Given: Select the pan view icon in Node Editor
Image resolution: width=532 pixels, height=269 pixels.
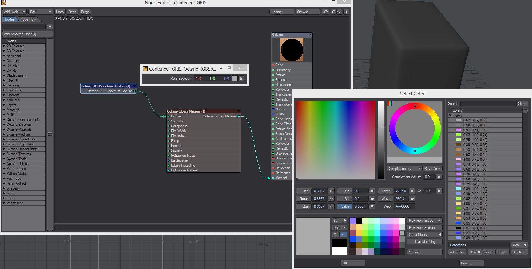Looking at the screenshot, I should click(334, 12).
